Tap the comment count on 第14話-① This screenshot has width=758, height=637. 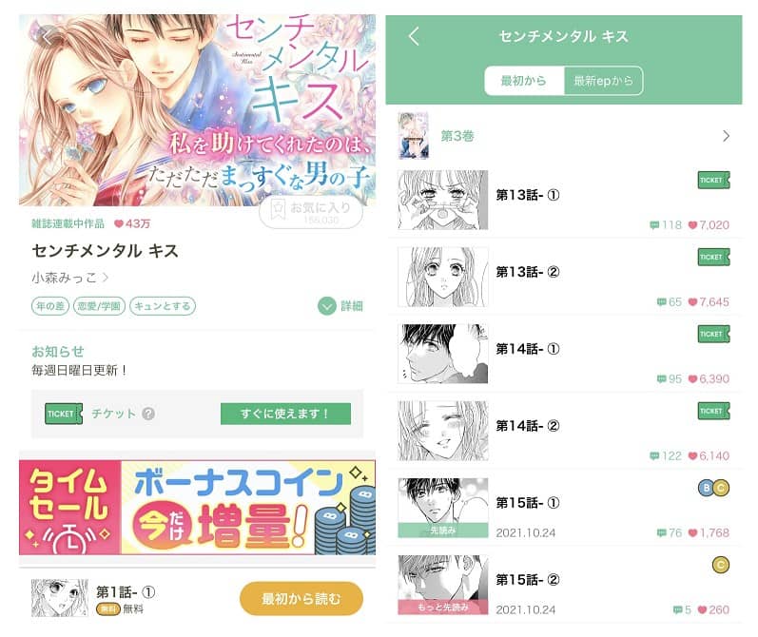pos(669,379)
